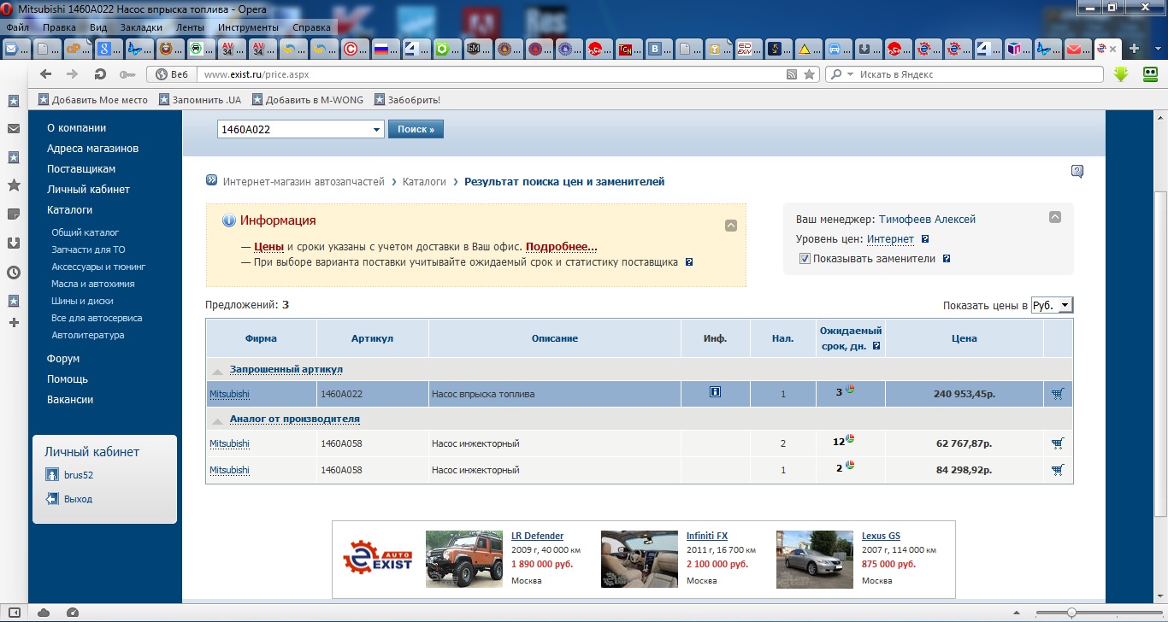Open the Руб. currency dropdown
This screenshot has width=1168, height=622.
pyautogui.click(x=1051, y=305)
